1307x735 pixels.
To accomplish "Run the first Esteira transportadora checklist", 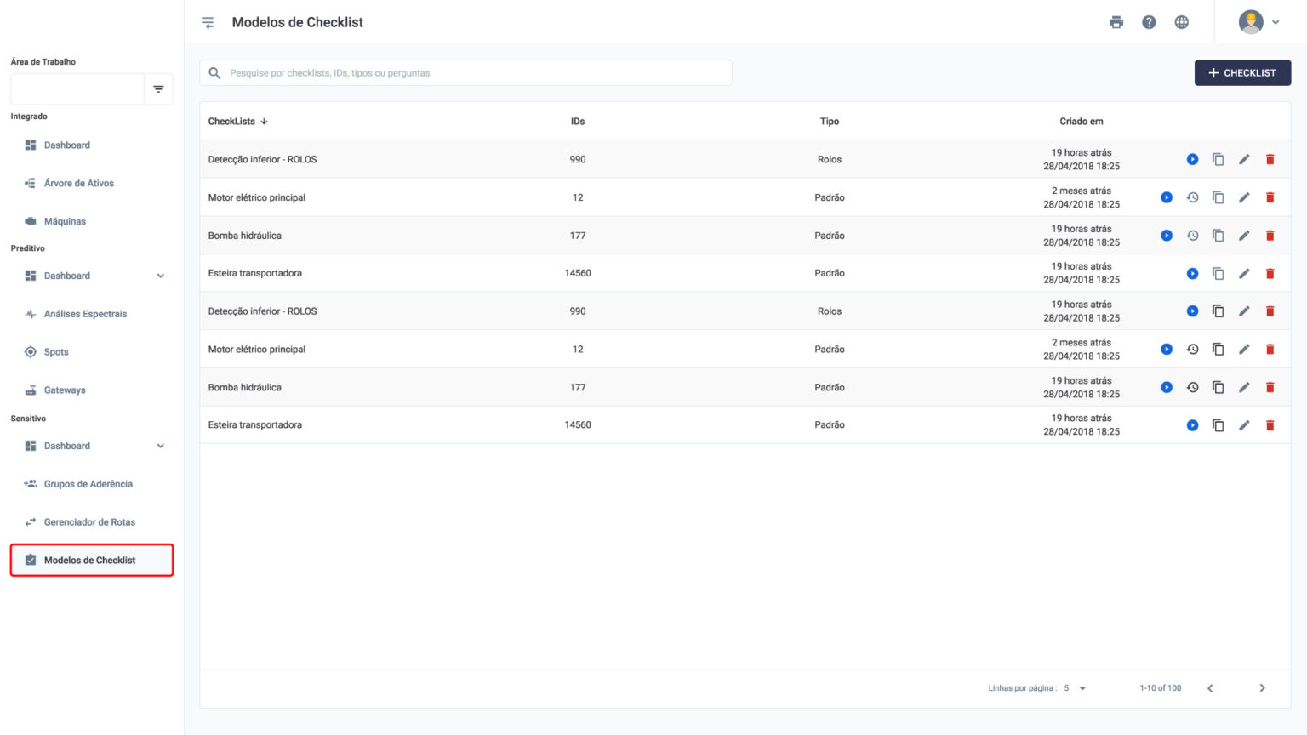I will pos(1192,273).
